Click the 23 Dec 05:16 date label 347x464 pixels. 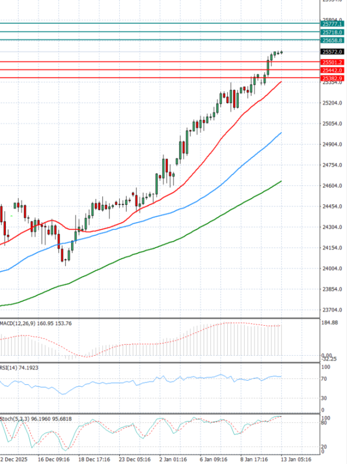click(x=134, y=458)
